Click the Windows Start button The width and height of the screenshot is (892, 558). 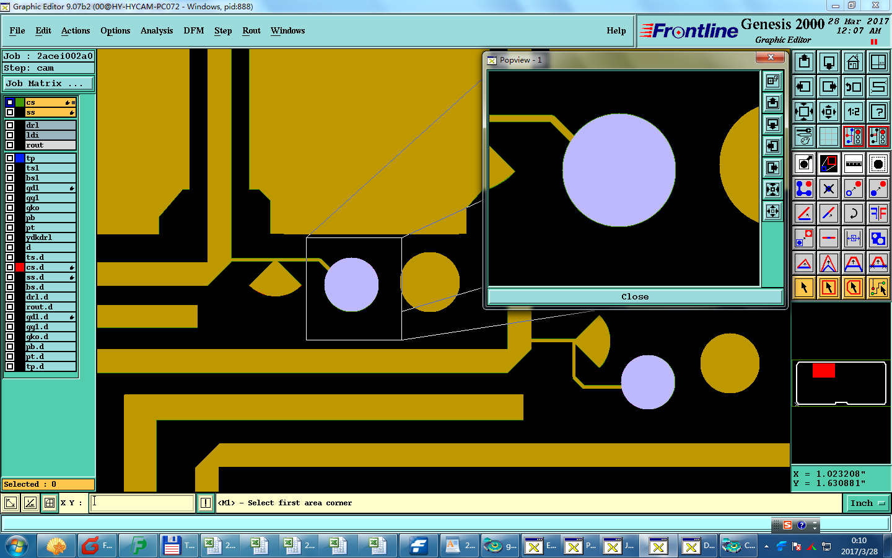click(x=17, y=546)
